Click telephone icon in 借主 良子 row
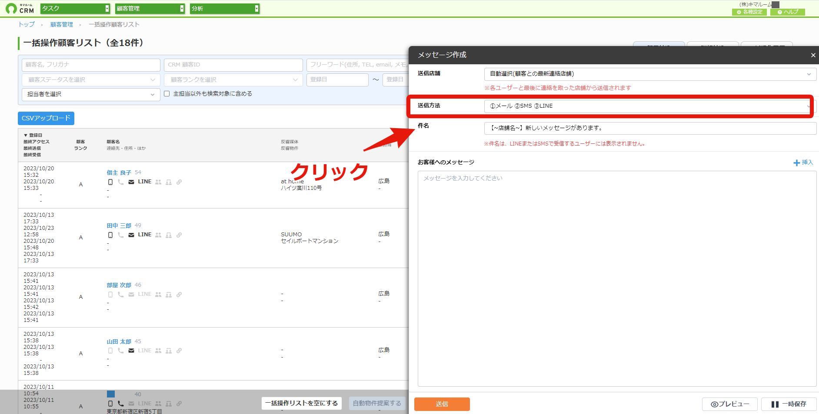The width and height of the screenshot is (819, 414). click(x=121, y=182)
